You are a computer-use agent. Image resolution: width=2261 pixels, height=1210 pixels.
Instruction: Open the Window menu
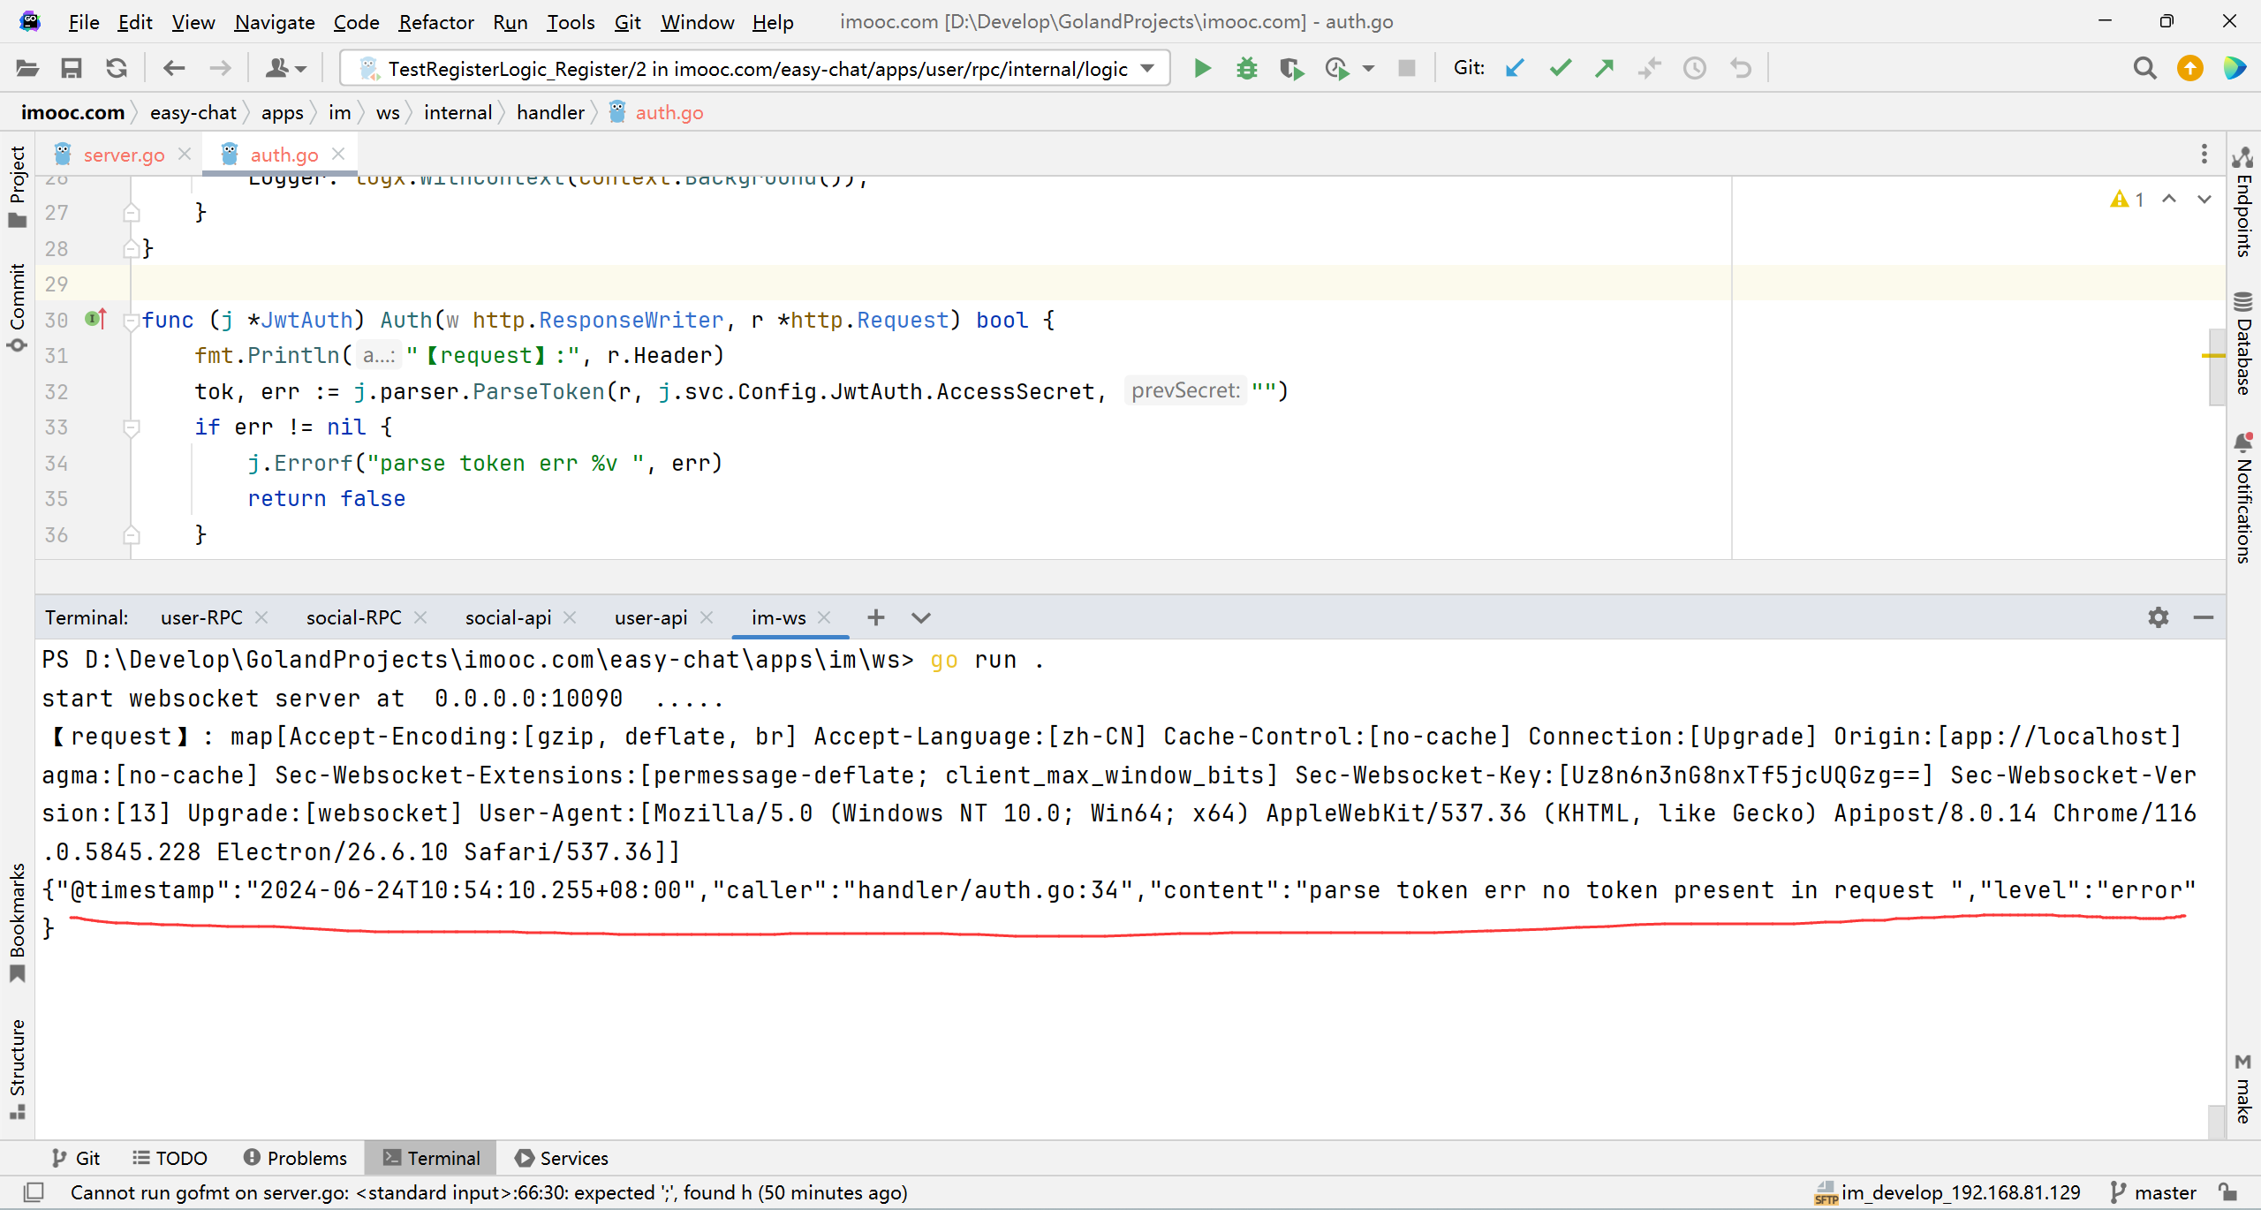pyautogui.click(x=697, y=22)
